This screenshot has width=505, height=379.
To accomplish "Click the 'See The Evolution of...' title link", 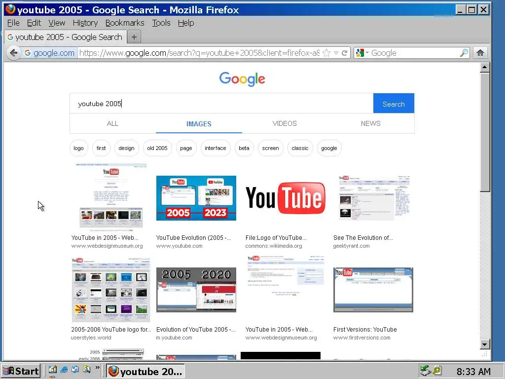I will [x=363, y=237].
